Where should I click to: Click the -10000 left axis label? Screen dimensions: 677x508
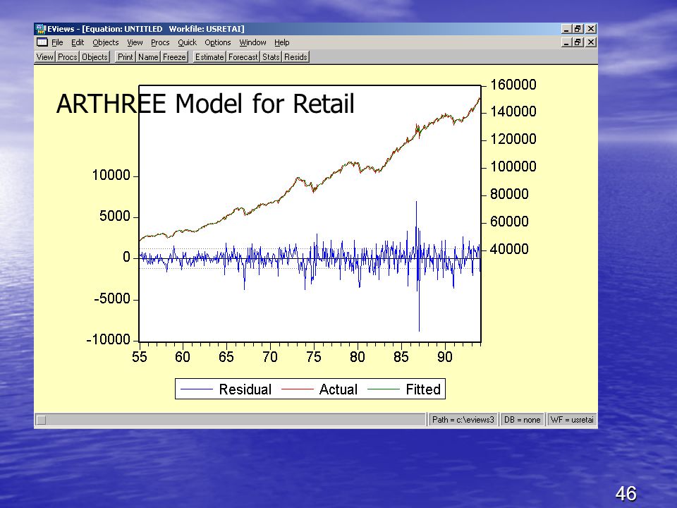109,339
